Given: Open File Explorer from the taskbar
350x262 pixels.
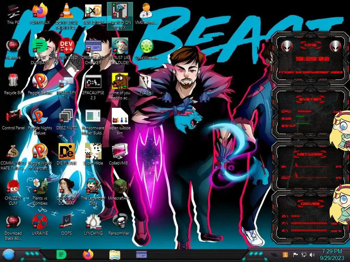Looking at the screenshot, I should point(115,255).
